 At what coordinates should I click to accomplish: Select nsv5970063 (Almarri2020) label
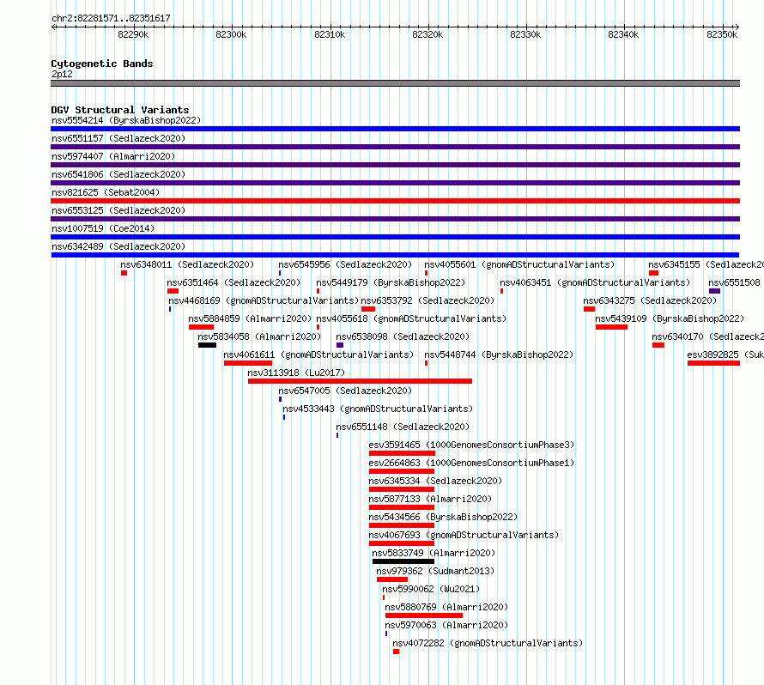(x=446, y=625)
